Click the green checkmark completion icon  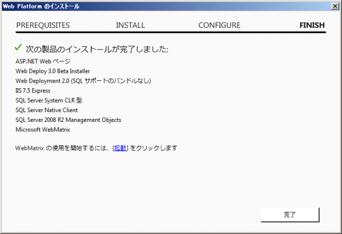tap(18, 47)
